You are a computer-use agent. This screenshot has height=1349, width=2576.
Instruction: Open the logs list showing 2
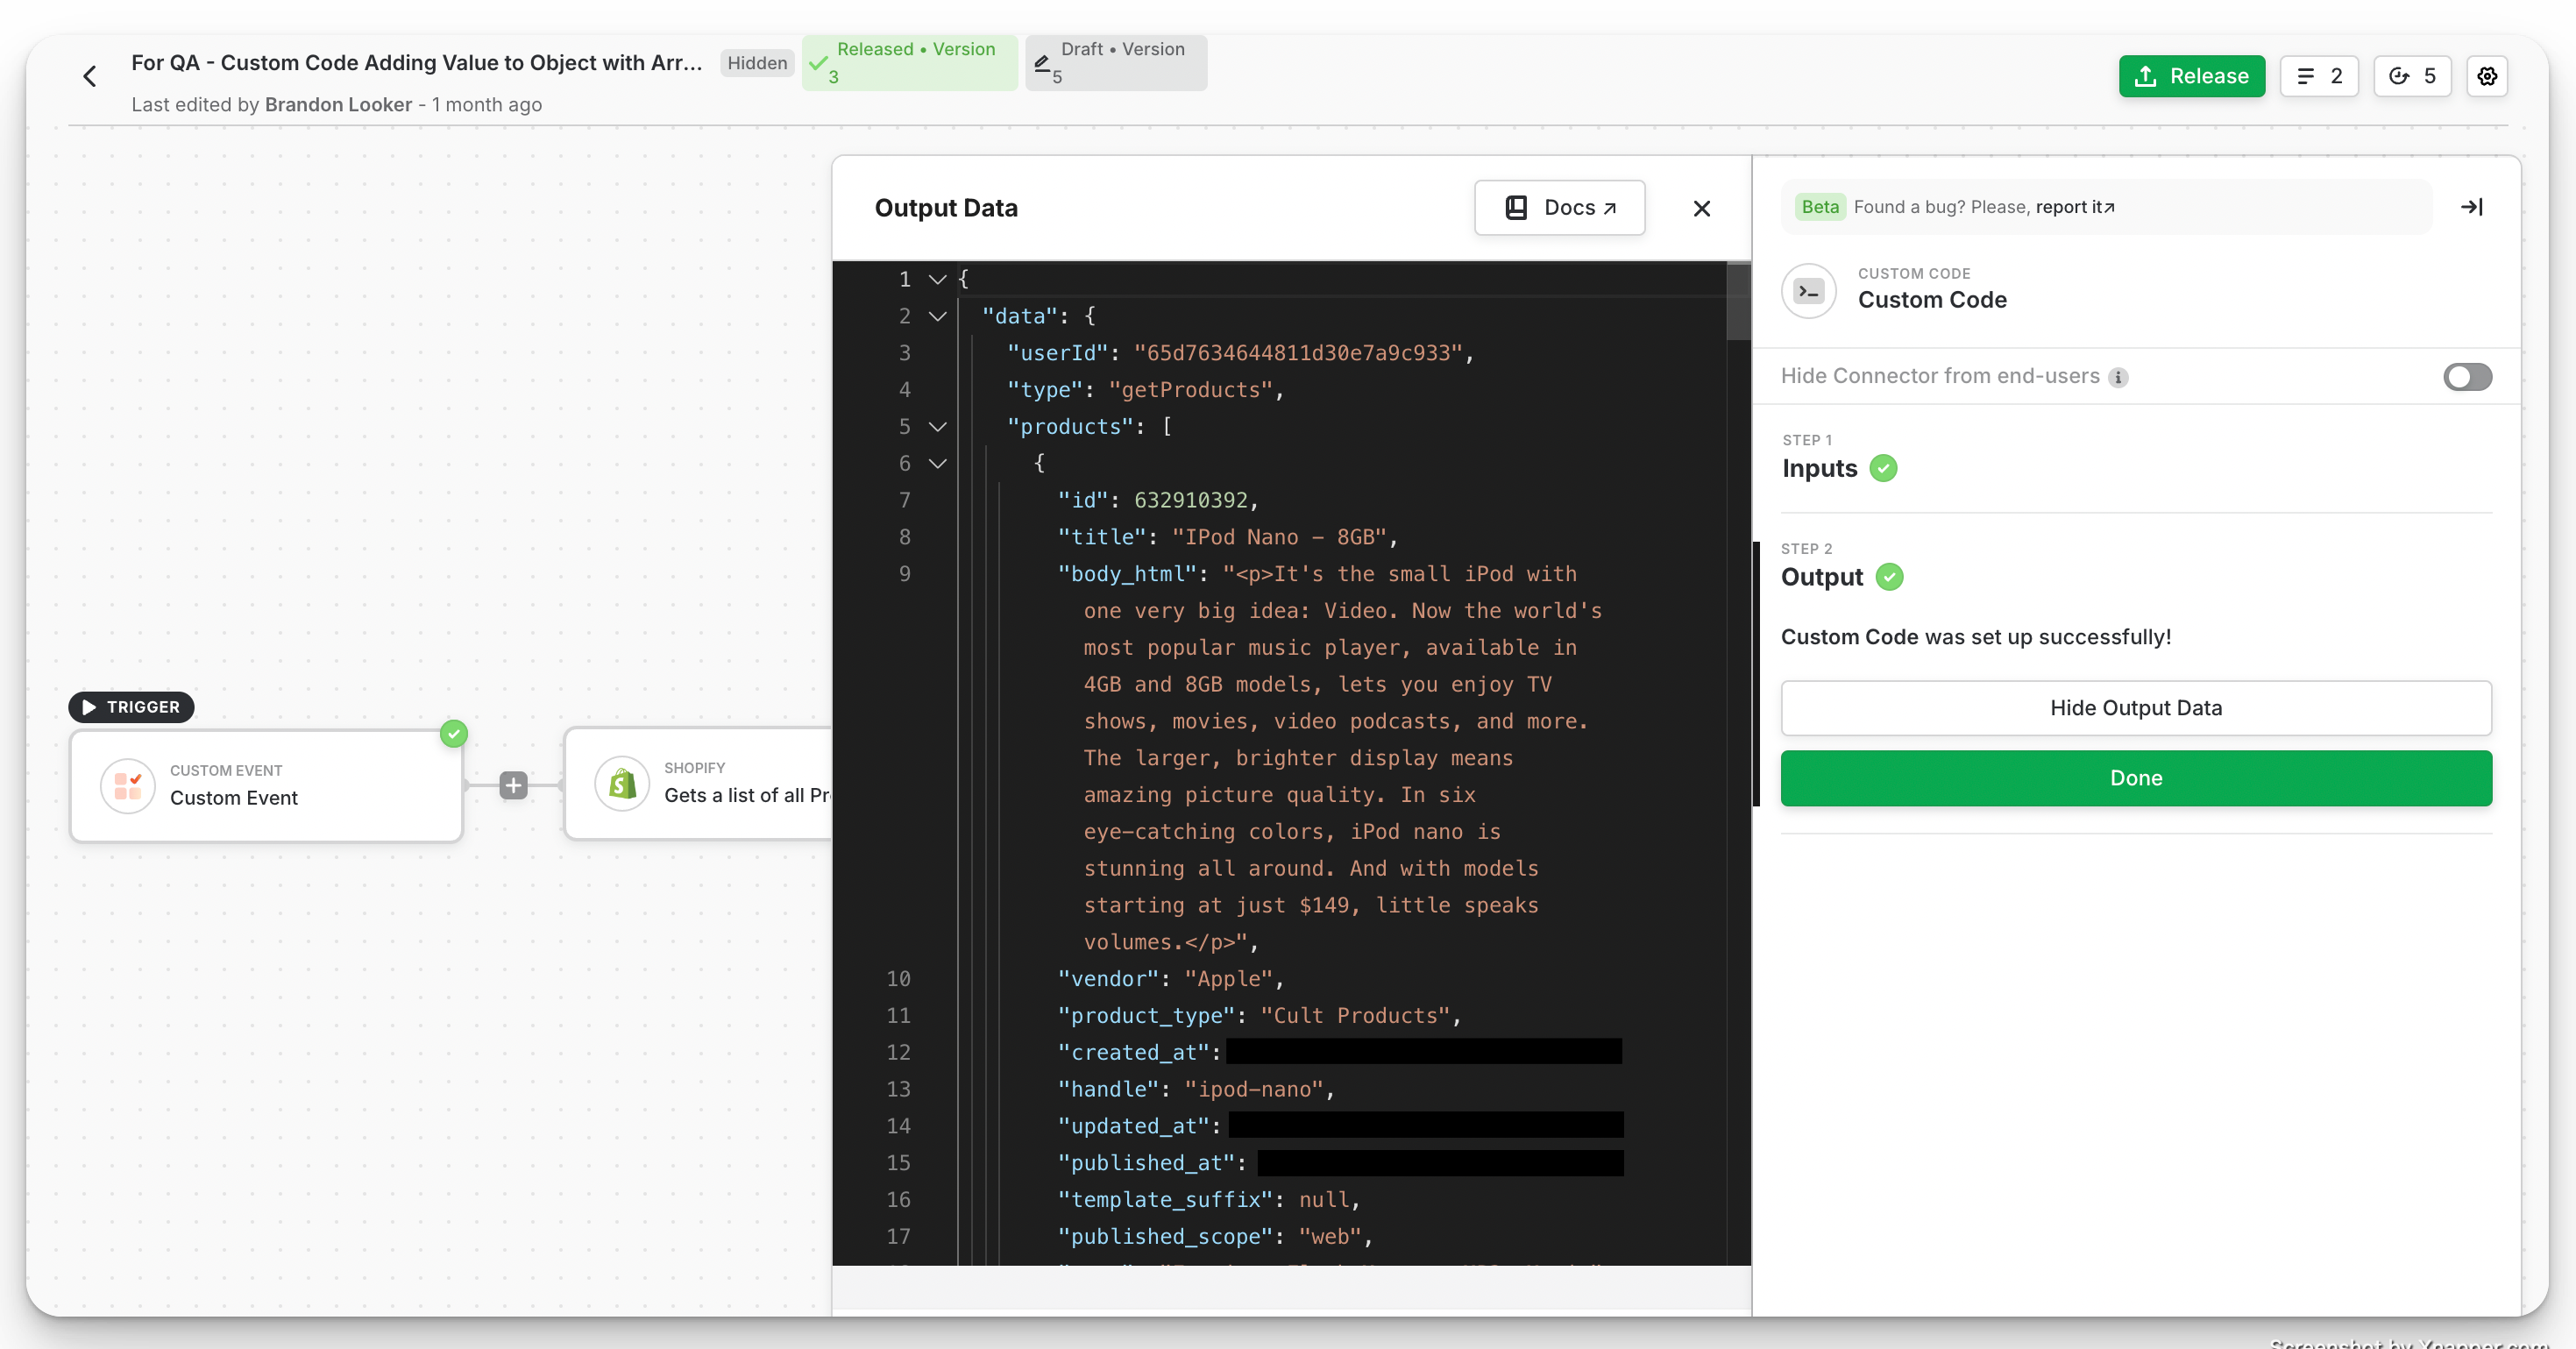(2319, 76)
